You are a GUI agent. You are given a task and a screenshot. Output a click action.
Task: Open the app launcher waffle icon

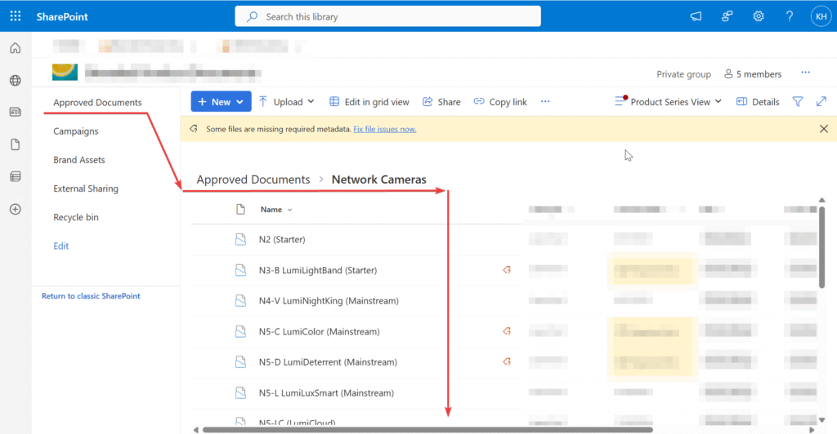point(16,16)
